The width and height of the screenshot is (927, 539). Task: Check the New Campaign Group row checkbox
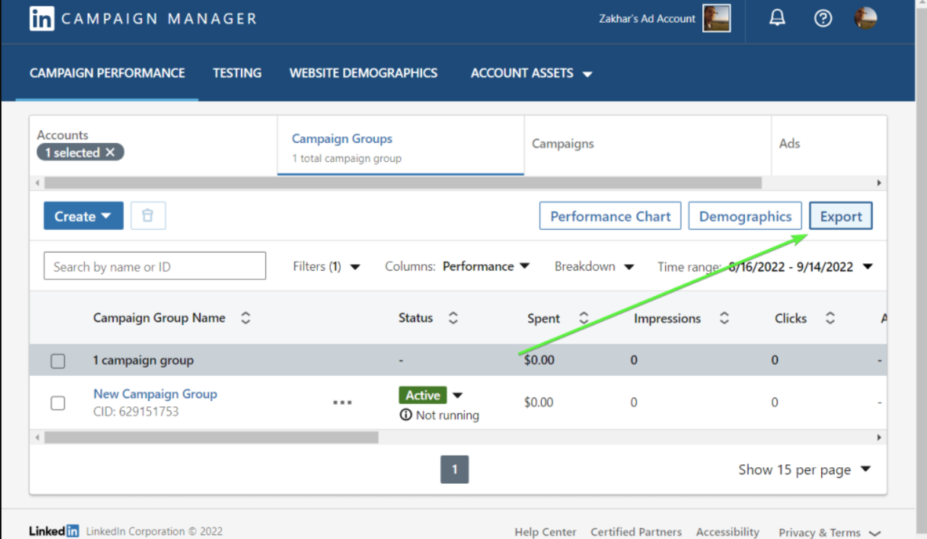click(x=58, y=403)
